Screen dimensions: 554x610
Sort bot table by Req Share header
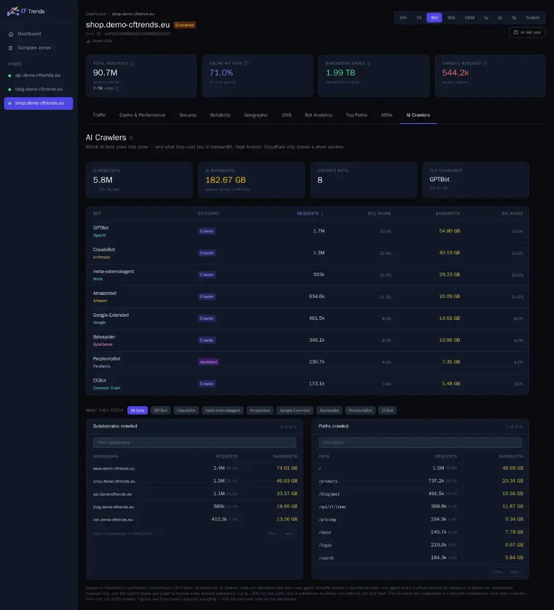(x=380, y=213)
